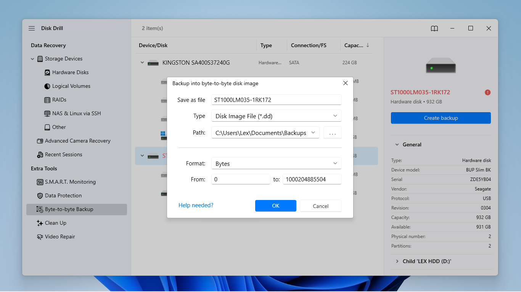This screenshot has width=521, height=292.
Task: Click the red warning icon beside ST1000LM035-1RK172
Action: 487,92
